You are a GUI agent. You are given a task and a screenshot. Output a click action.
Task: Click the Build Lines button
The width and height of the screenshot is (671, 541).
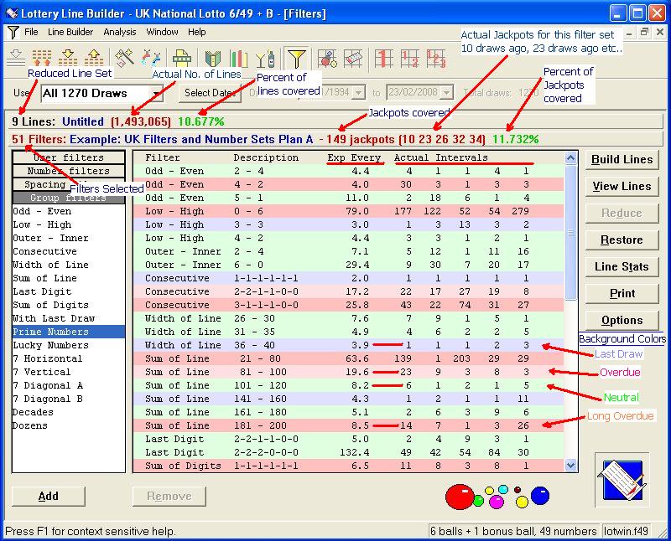[622, 159]
